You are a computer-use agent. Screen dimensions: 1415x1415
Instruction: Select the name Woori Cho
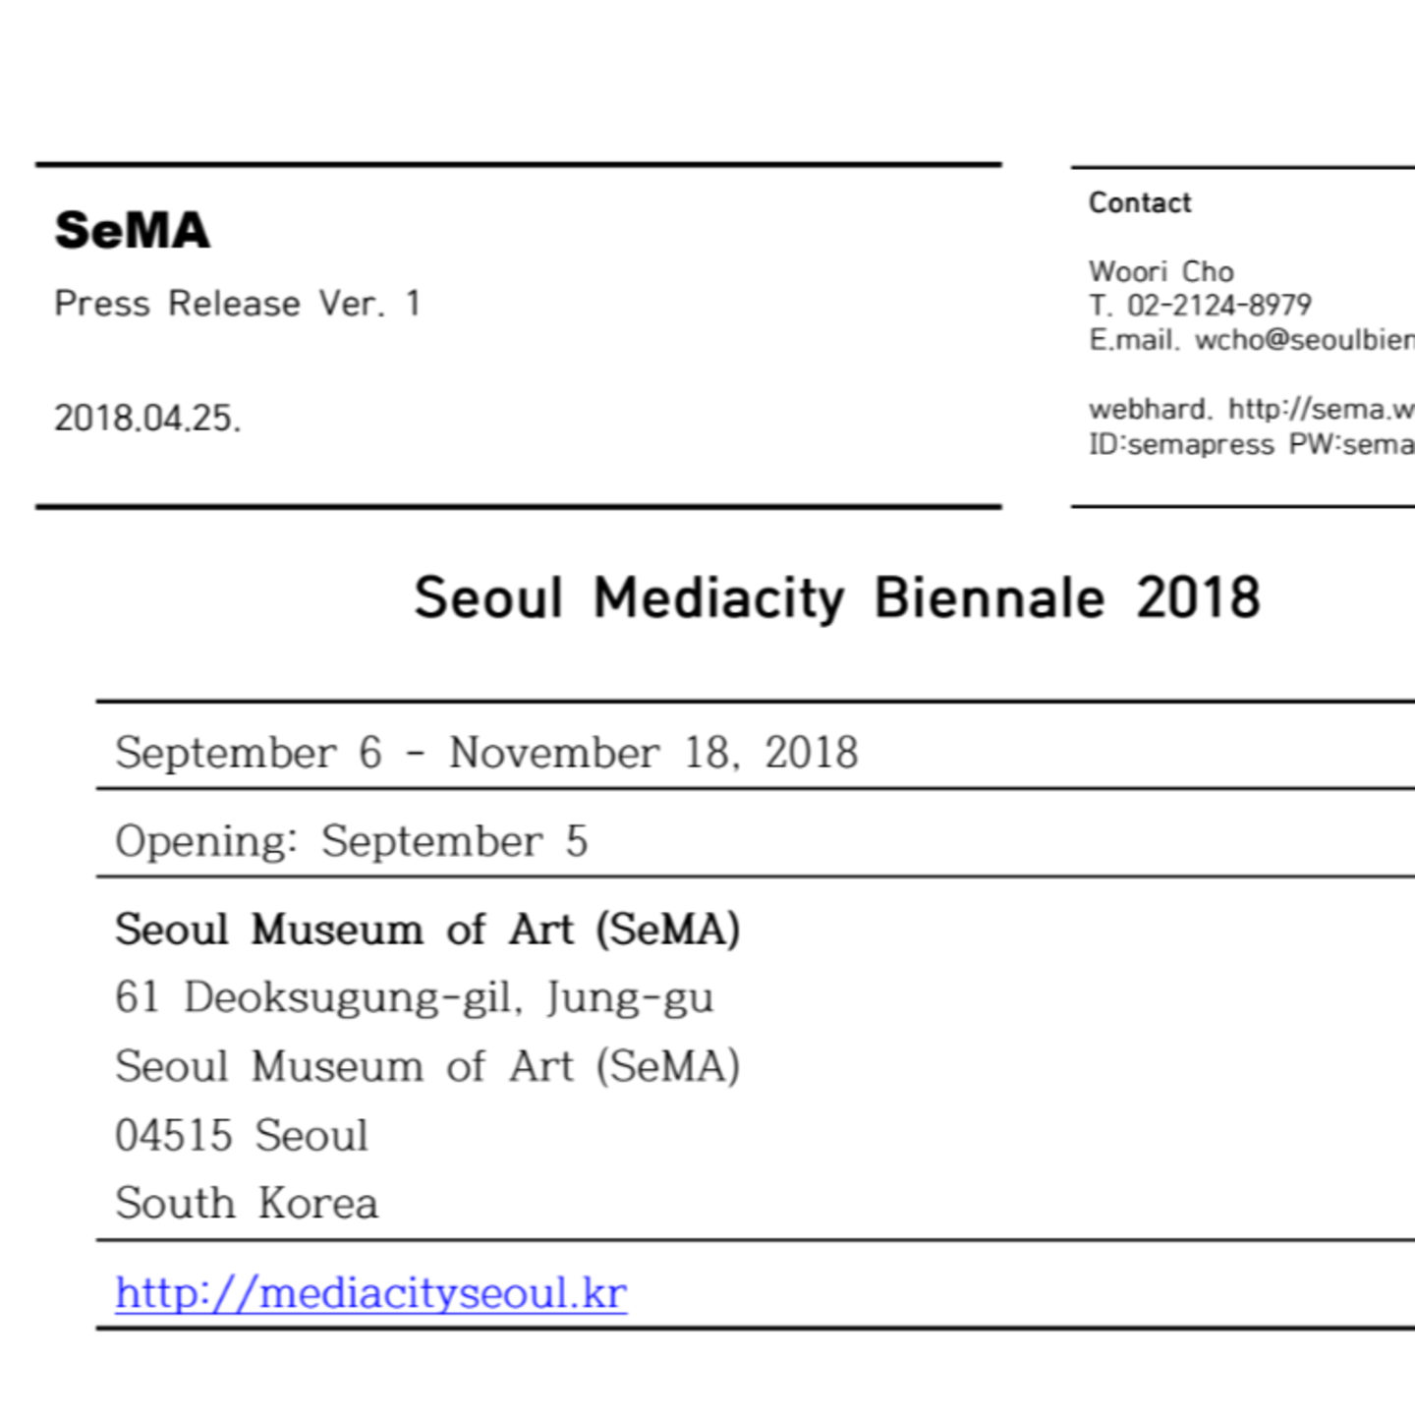coord(1160,272)
